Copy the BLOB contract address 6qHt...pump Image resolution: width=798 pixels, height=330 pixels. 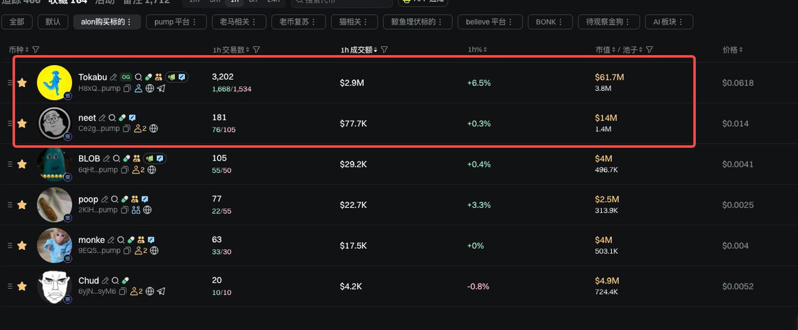coord(125,170)
